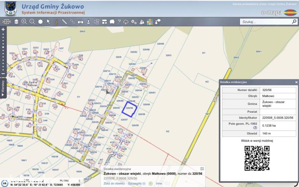Open the PL-1992 coordinate system dropdown
Viewport: 299px width, 187px height.
coord(70,181)
